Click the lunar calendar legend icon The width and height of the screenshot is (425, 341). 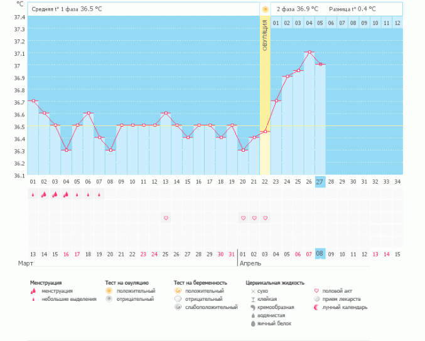tap(316, 307)
